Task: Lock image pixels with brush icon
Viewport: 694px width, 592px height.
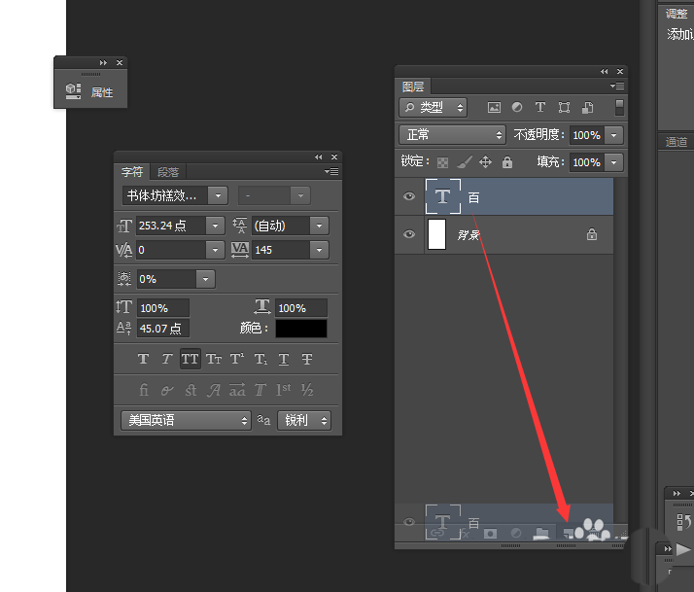Action: tap(465, 162)
